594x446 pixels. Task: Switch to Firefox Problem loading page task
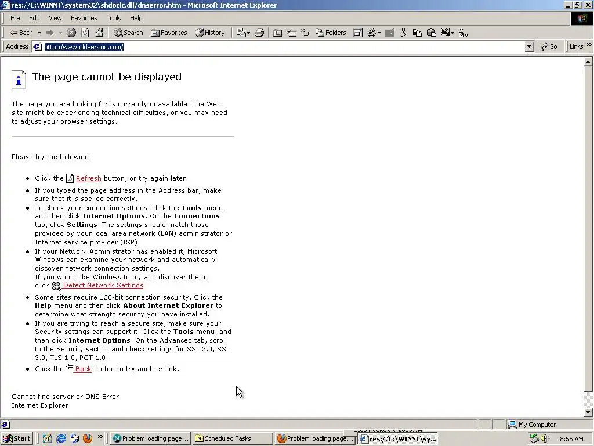tap(315, 438)
